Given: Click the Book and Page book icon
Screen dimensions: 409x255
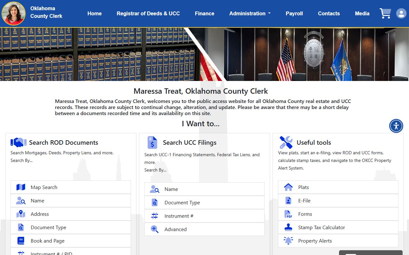Looking at the screenshot, I should pos(21,241).
